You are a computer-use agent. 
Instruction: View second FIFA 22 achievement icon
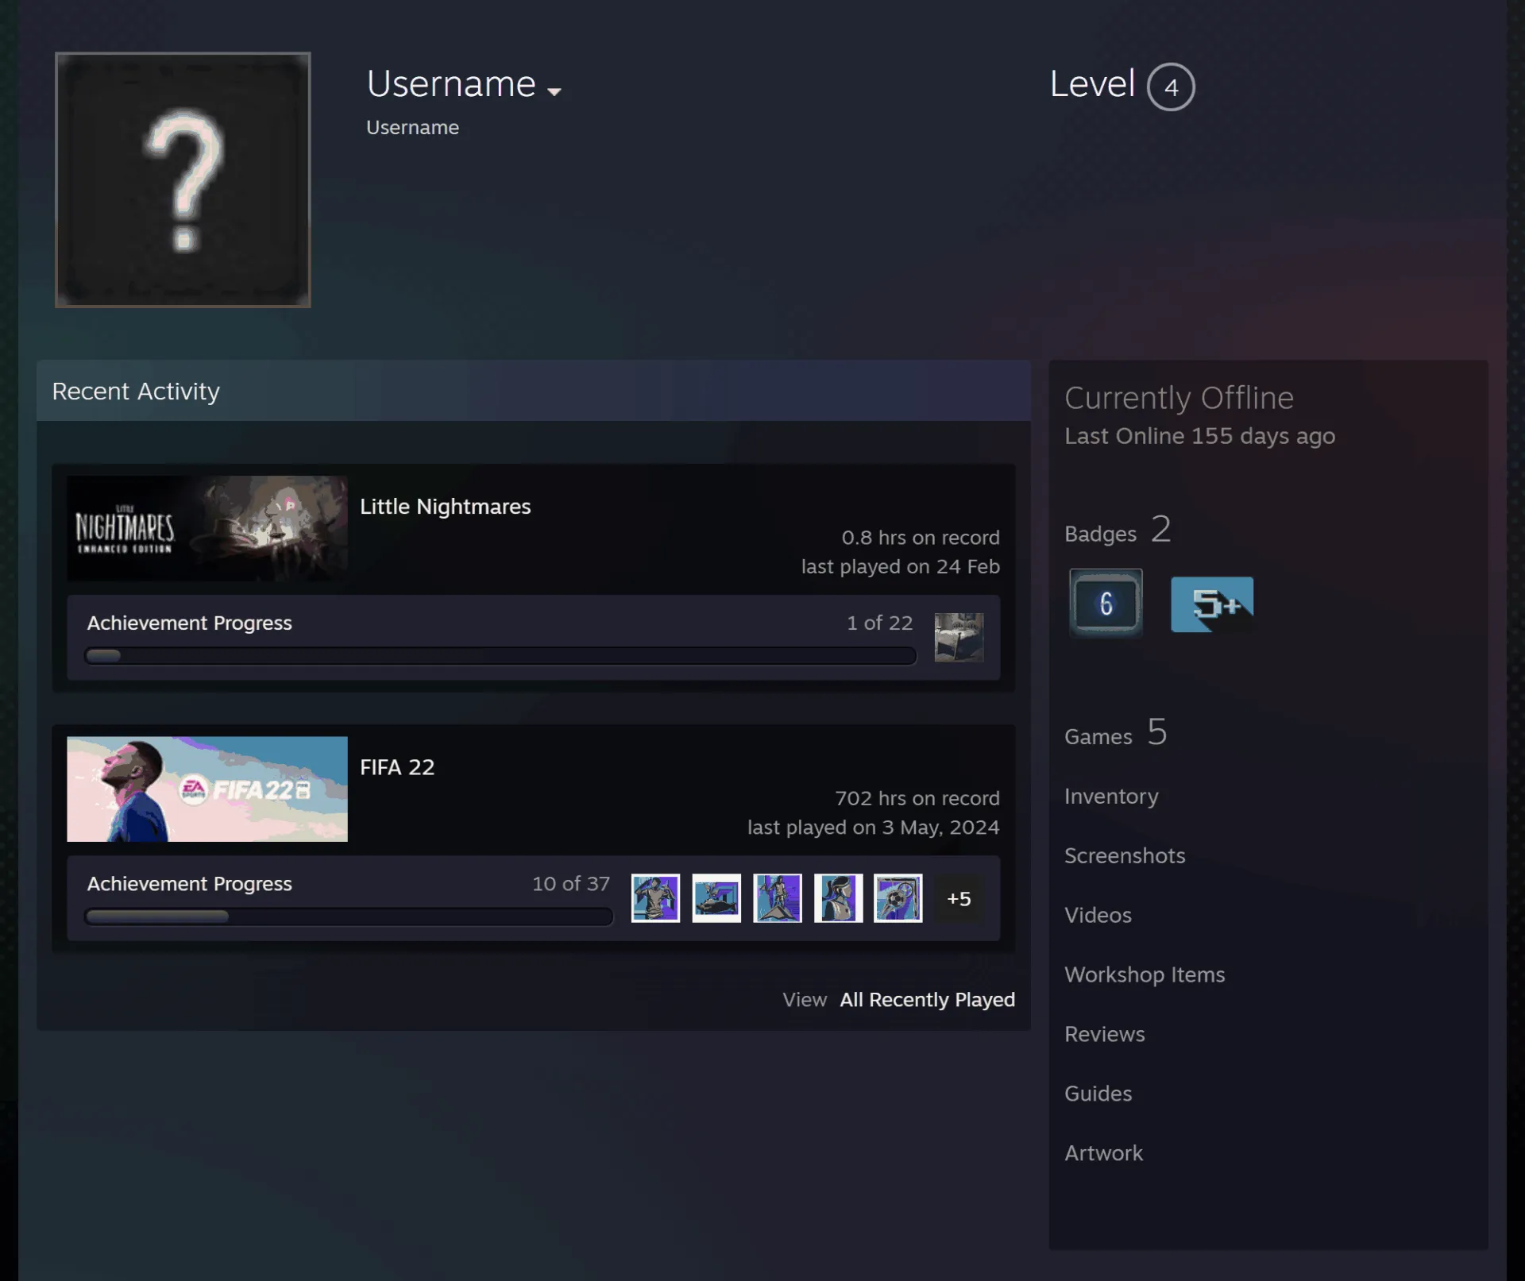tap(716, 898)
